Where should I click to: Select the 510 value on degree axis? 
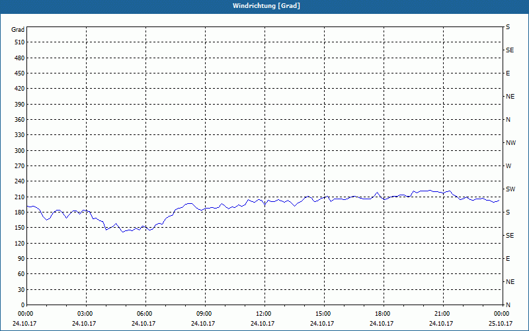point(20,42)
